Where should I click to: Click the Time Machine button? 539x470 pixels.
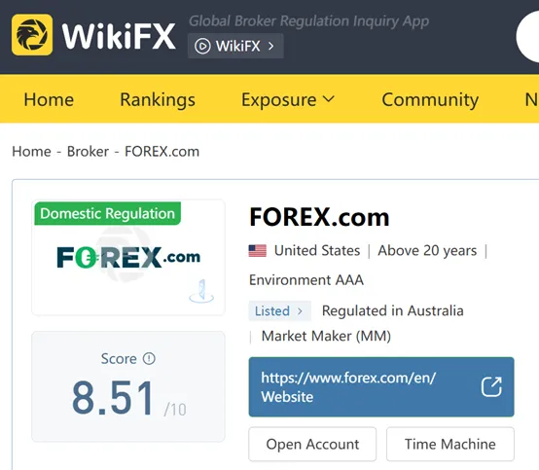(449, 445)
